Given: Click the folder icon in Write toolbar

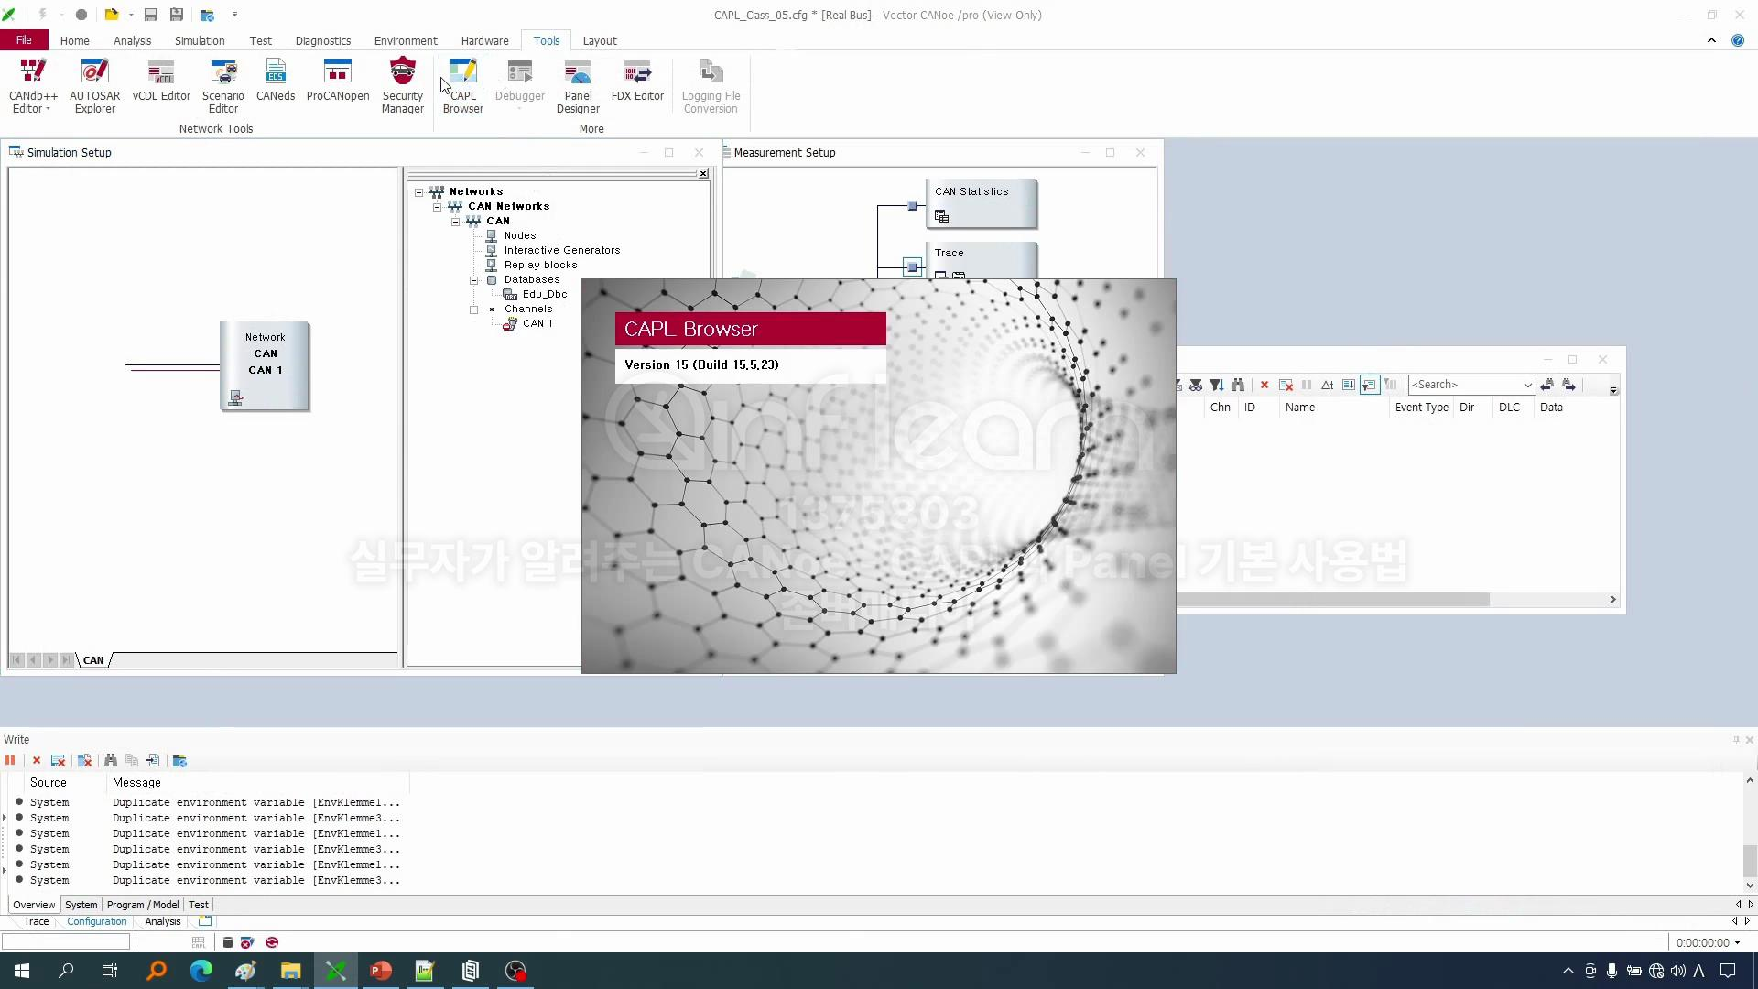Looking at the screenshot, I should click(179, 761).
